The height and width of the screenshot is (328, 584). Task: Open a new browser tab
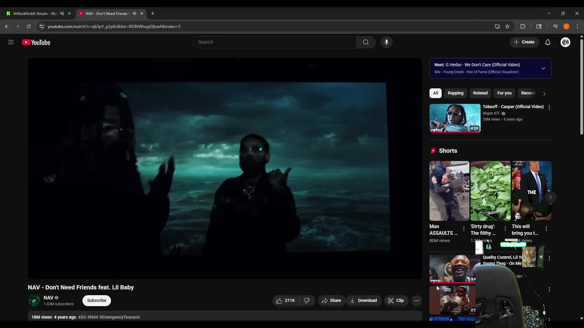pos(152,14)
